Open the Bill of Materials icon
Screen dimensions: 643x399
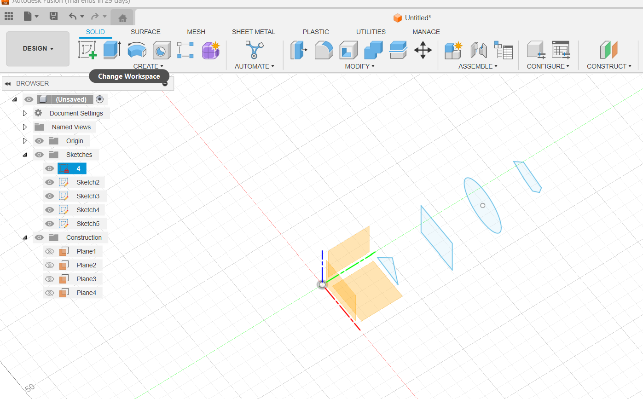pos(504,50)
